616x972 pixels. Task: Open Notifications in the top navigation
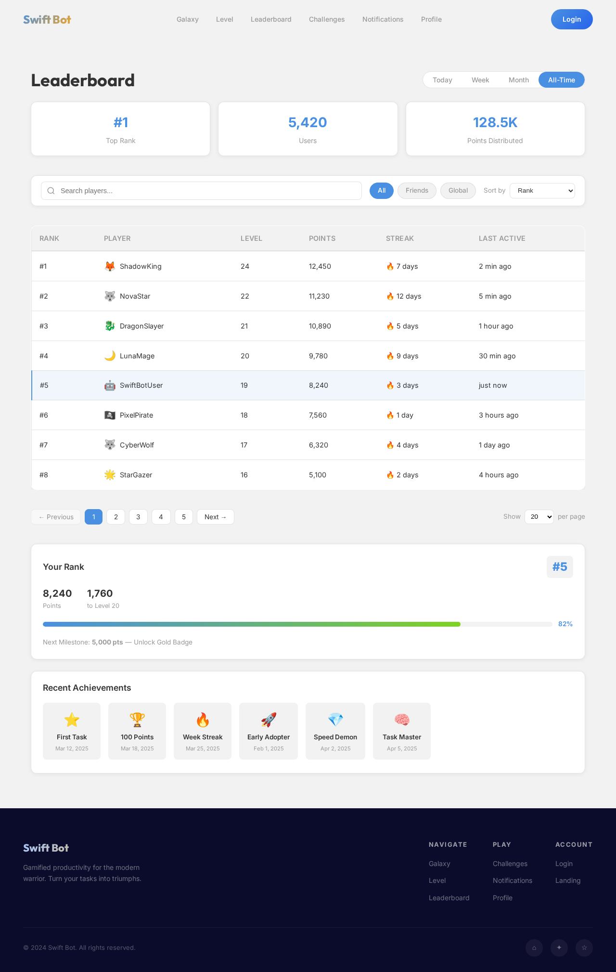383,19
